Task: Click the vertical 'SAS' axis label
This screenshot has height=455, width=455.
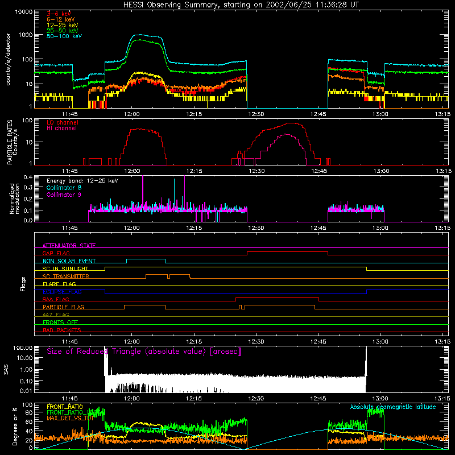Action: (x=6, y=370)
